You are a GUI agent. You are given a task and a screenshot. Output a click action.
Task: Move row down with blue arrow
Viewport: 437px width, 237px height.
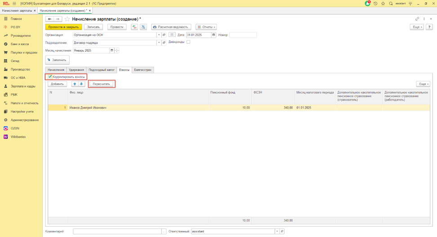(x=81, y=84)
